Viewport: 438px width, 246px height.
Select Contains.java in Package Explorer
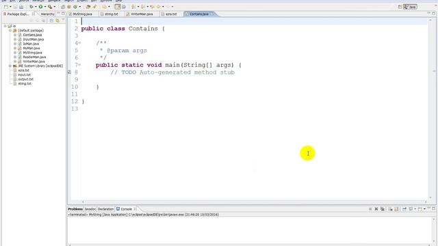(x=32, y=35)
